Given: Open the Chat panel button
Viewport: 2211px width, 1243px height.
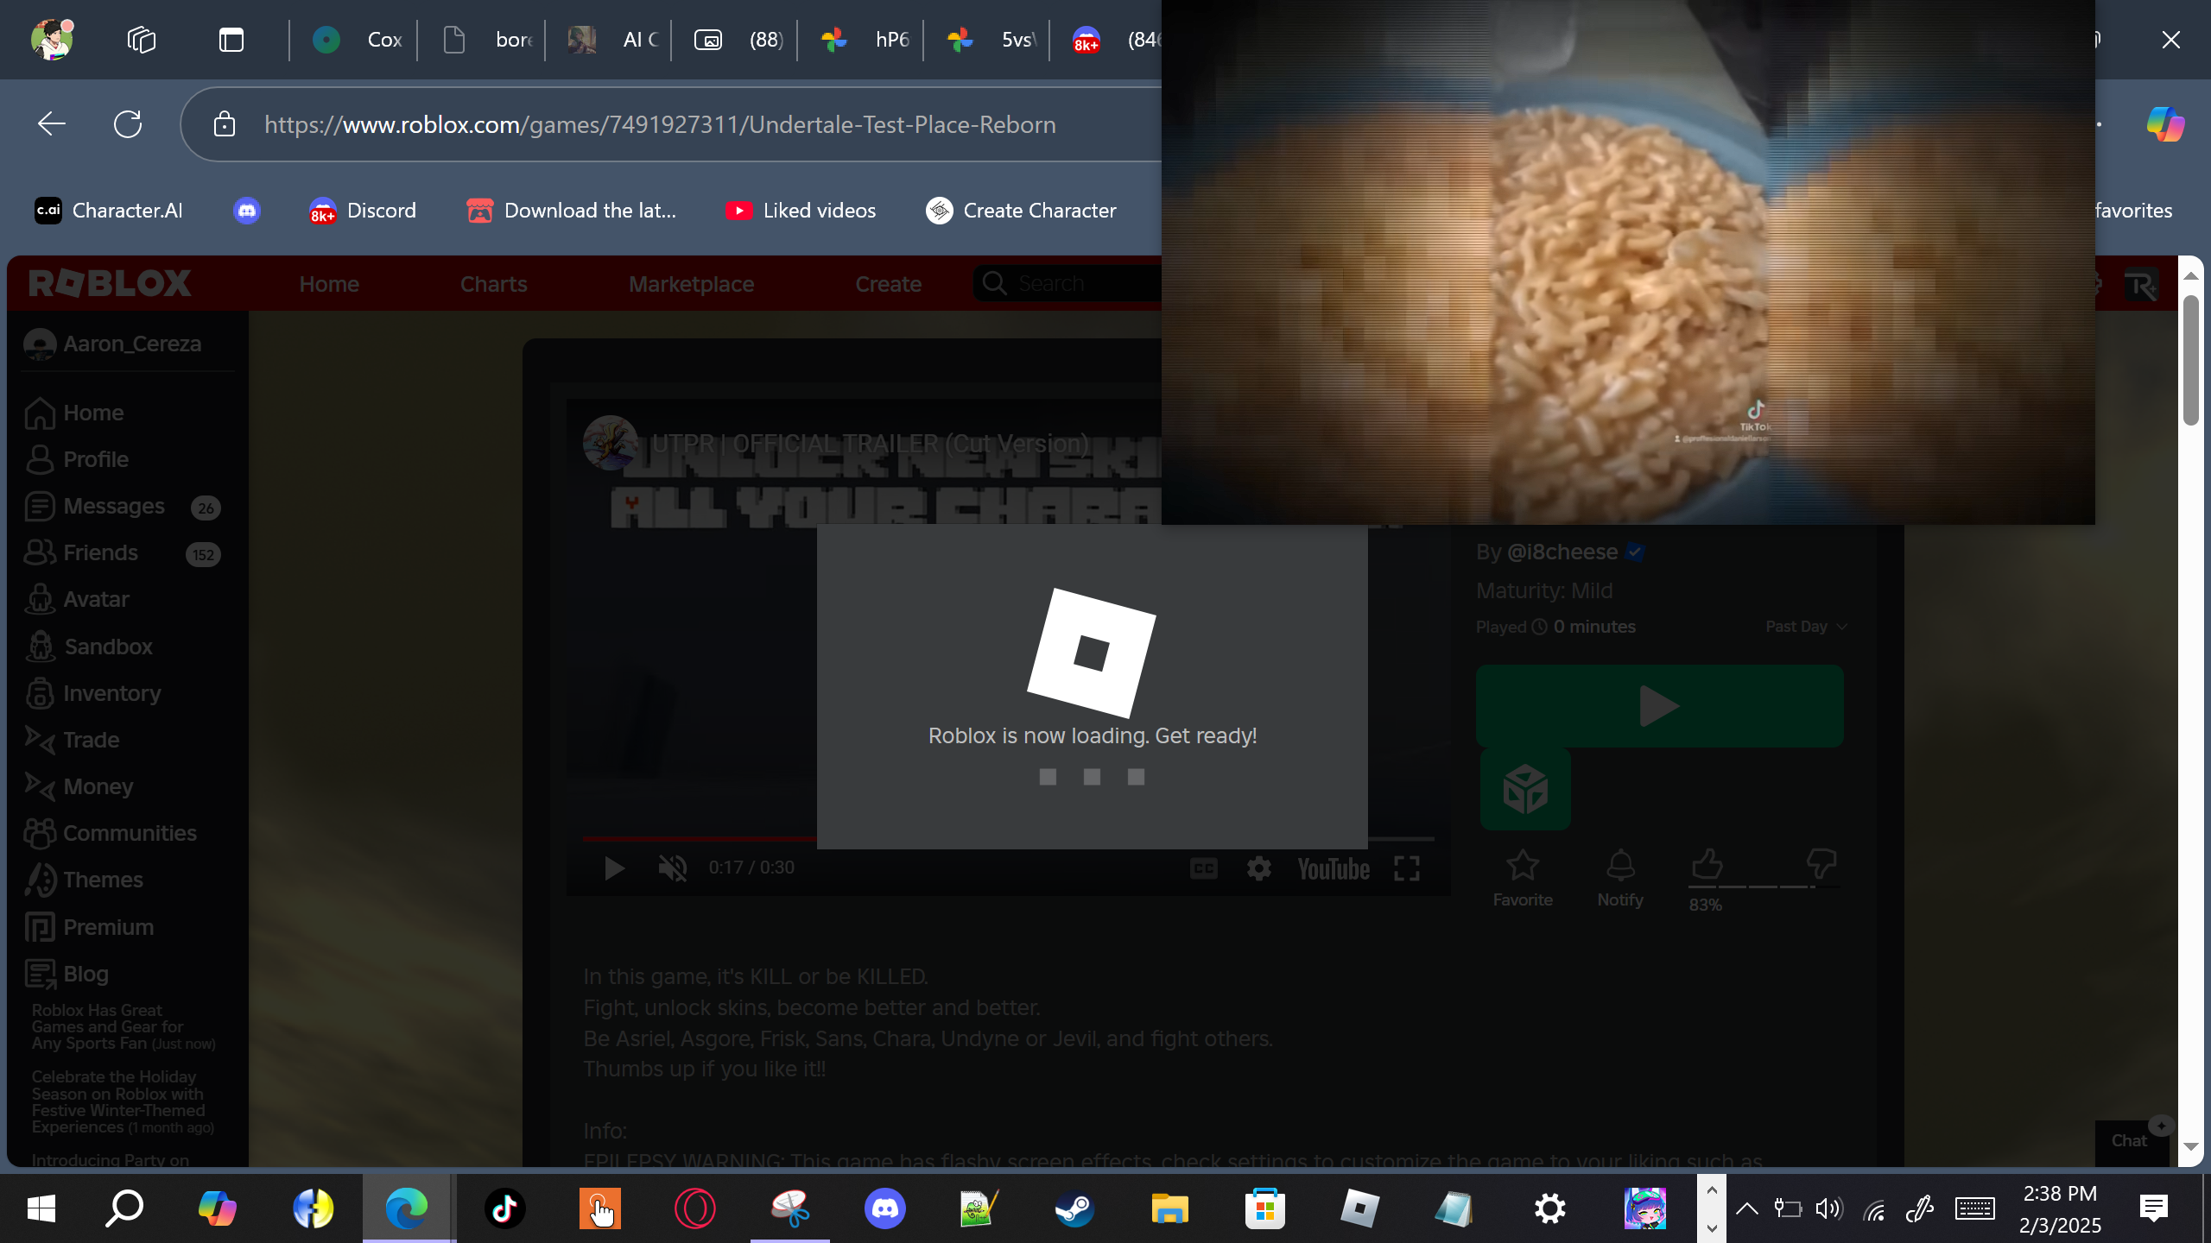Looking at the screenshot, I should [x=2132, y=1142].
